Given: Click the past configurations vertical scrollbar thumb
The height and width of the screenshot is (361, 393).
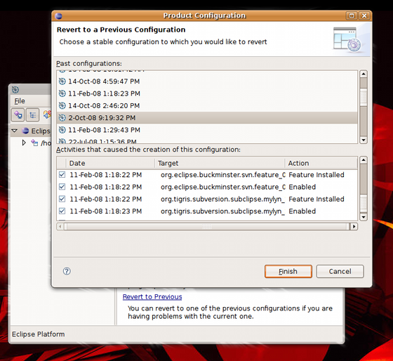Looking at the screenshot, I should coord(364,97).
